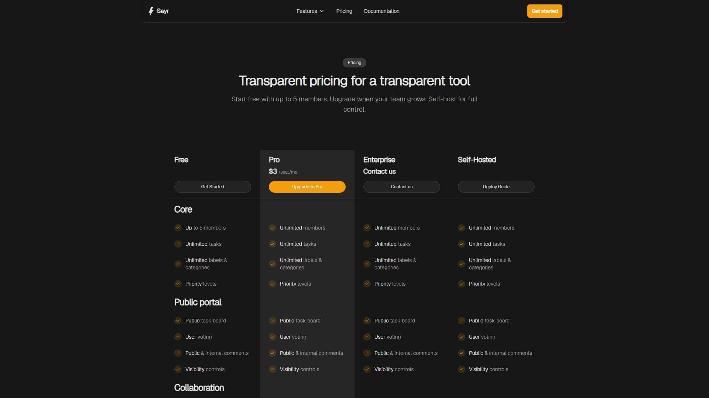Click Contact us button under Enterprise
The width and height of the screenshot is (709, 398).
point(402,187)
